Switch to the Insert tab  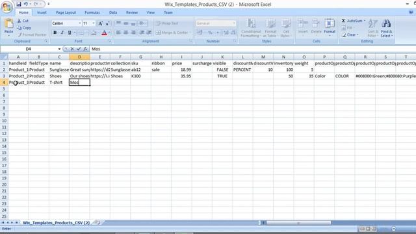(42, 12)
